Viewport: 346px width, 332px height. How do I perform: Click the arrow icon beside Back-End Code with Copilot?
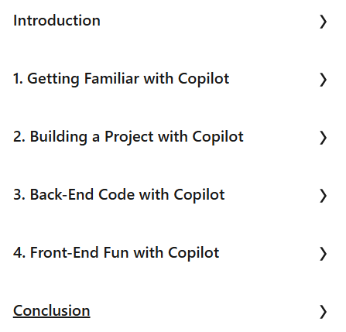pyautogui.click(x=323, y=196)
